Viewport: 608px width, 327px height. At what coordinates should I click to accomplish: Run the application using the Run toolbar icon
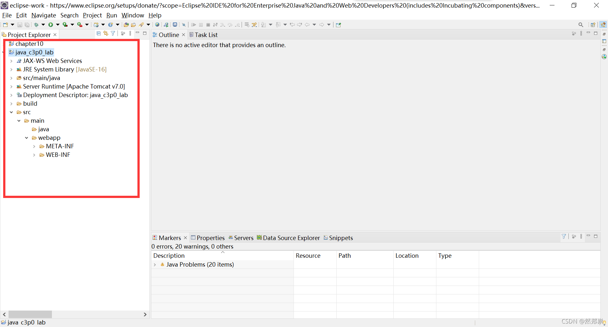point(51,24)
